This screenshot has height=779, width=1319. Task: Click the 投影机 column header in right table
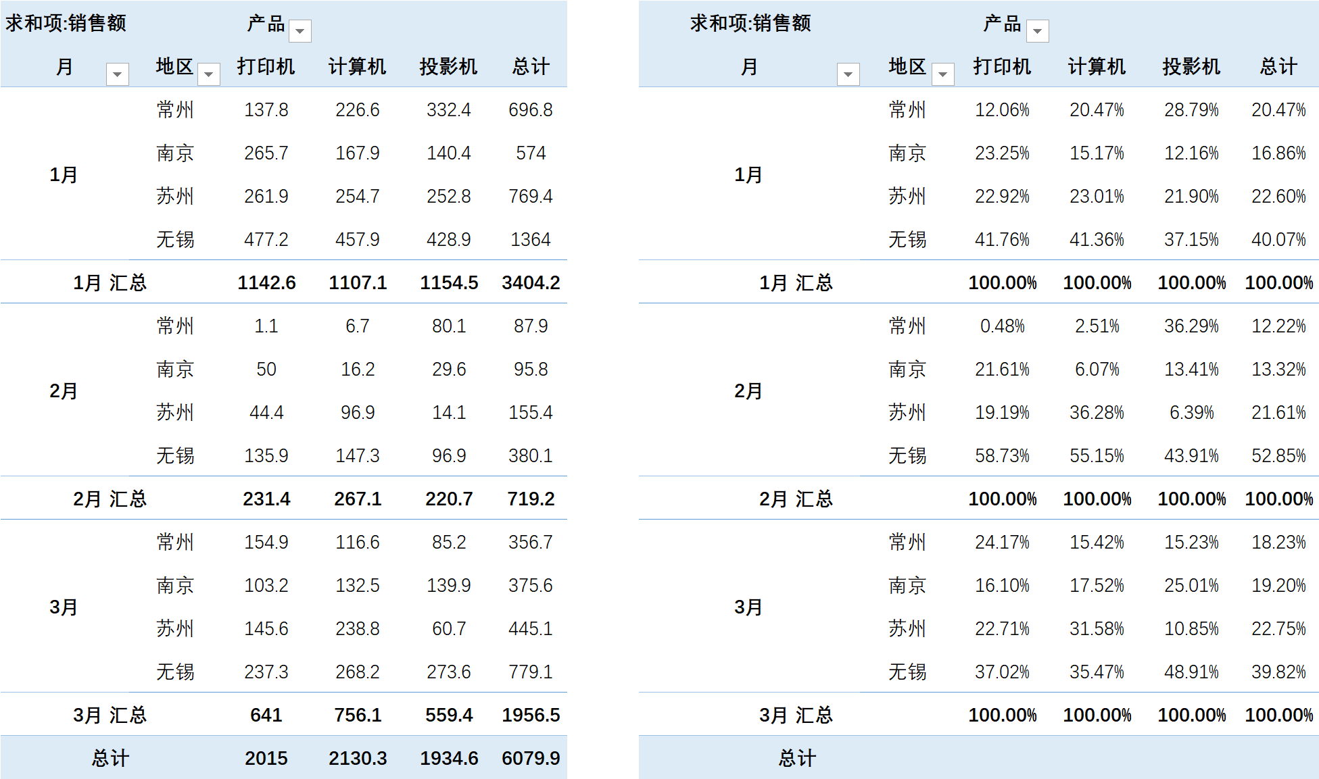pyautogui.click(x=1191, y=66)
